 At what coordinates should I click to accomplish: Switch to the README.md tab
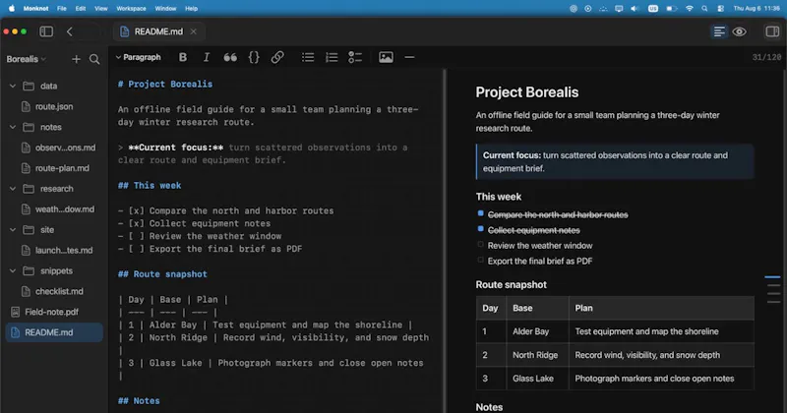pos(158,31)
